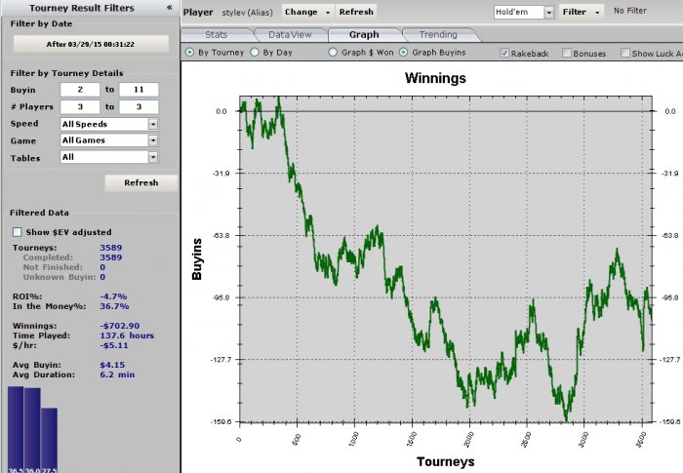Click the ROI% value -4.7%

coord(113,296)
